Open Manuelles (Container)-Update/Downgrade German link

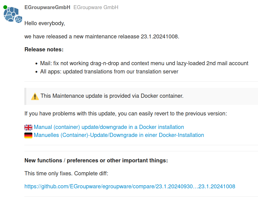[119, 135]
